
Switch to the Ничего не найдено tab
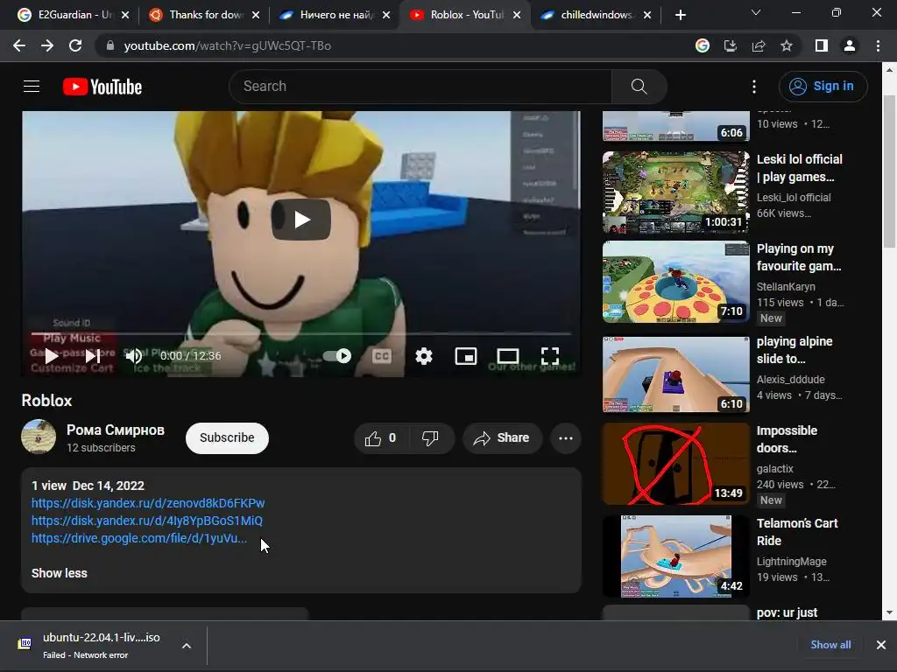pyautogui.click(x=334, y=15)
